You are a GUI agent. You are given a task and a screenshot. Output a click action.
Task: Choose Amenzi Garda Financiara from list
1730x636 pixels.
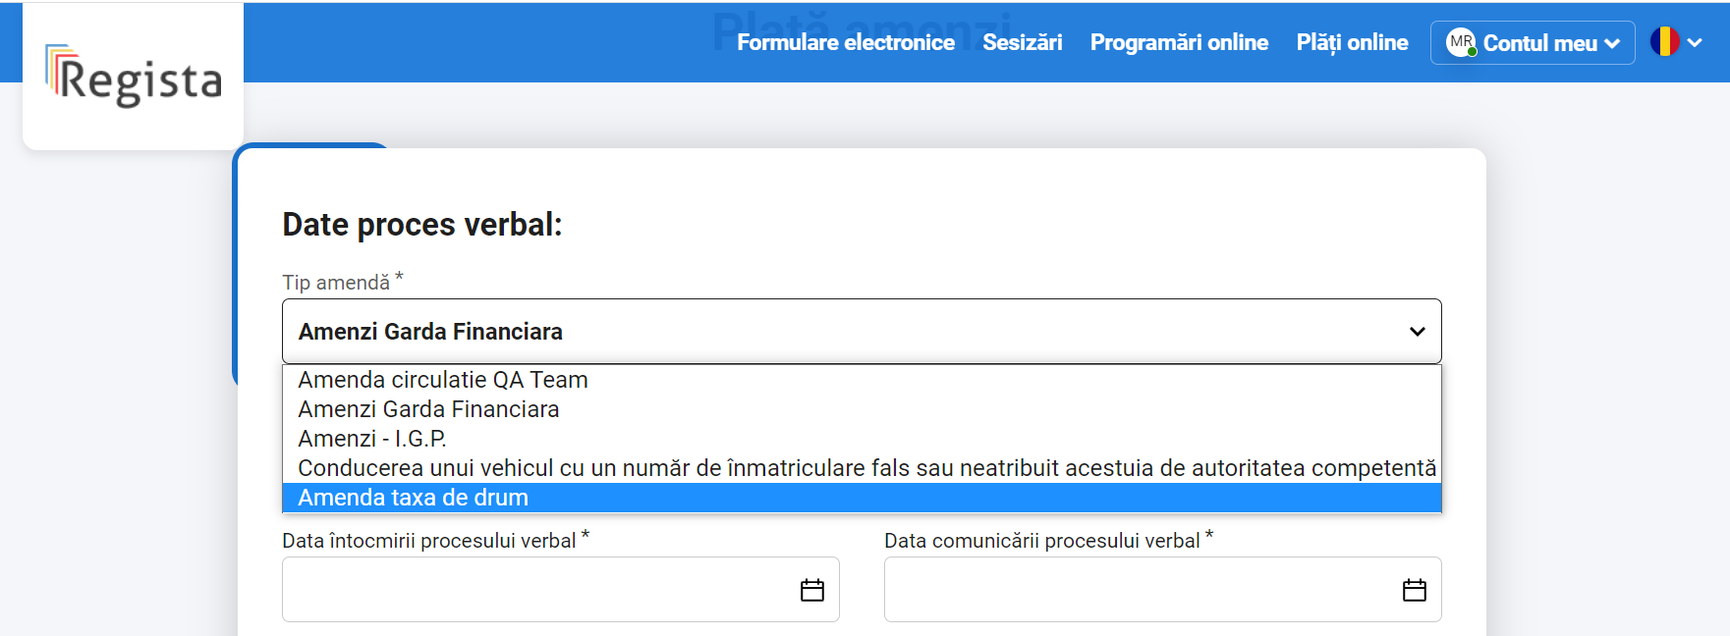tap(862, 409)
